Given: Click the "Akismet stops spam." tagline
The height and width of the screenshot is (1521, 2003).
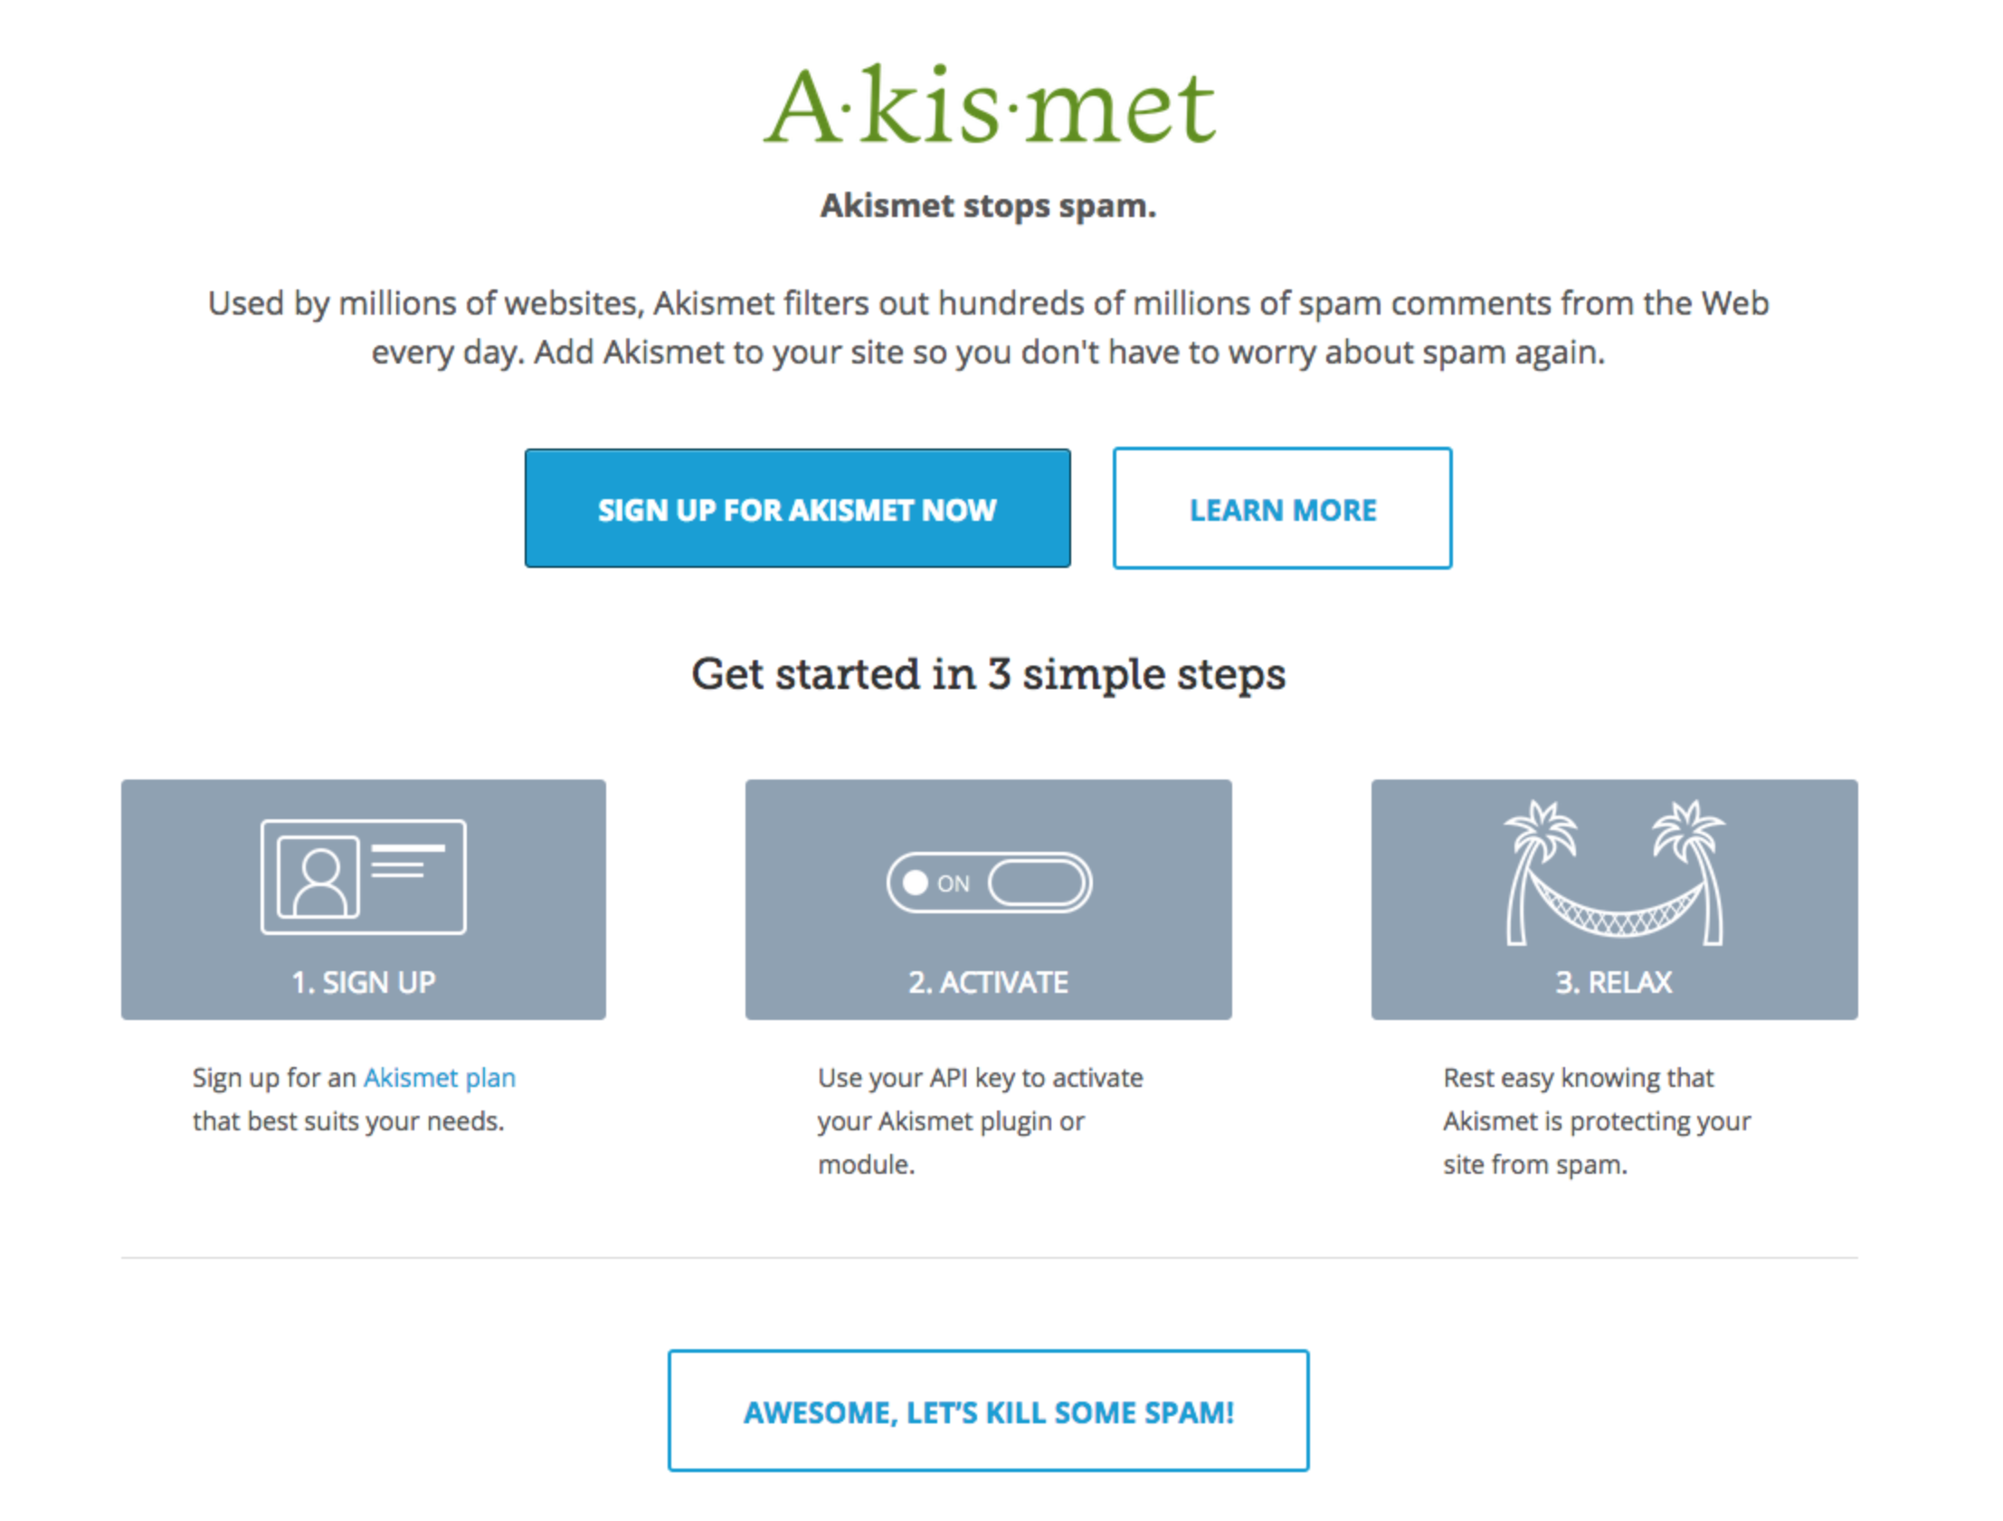Looking at the screenshot, I should coord(989,206).
